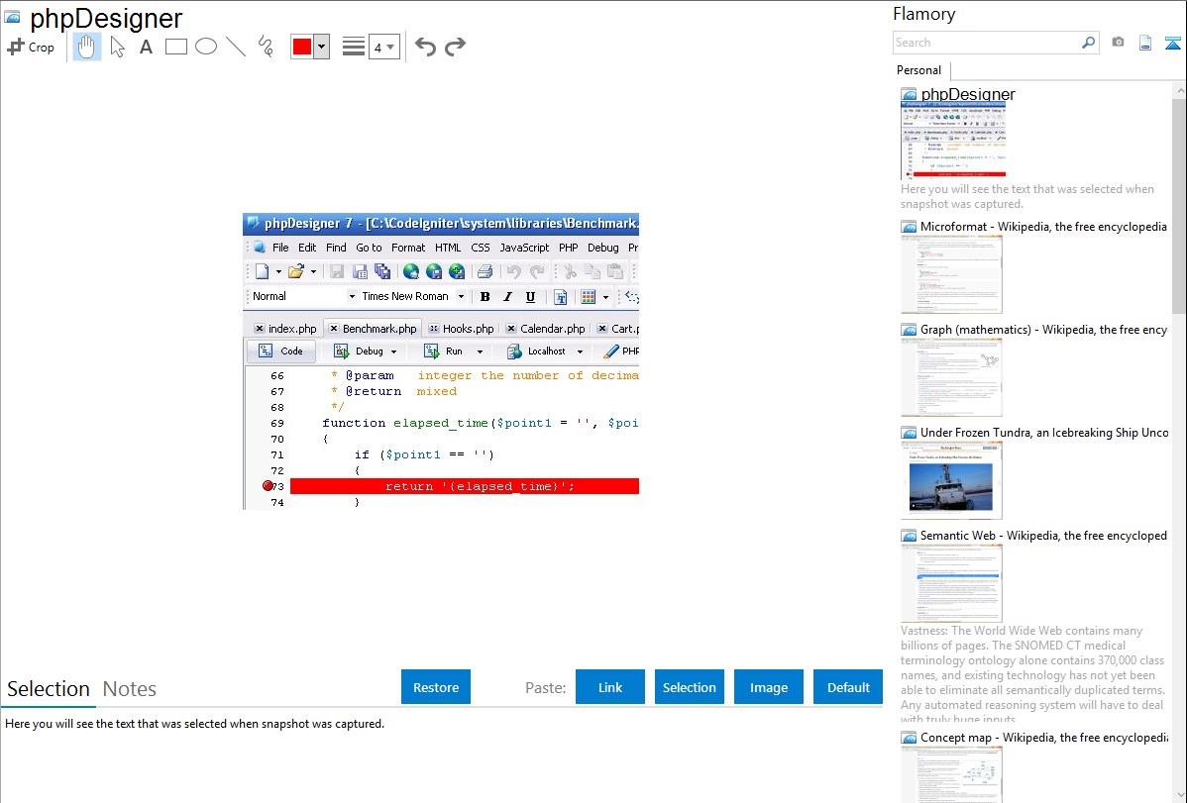
Task: Click the Paste Selection button
Action: pos(690,687)
